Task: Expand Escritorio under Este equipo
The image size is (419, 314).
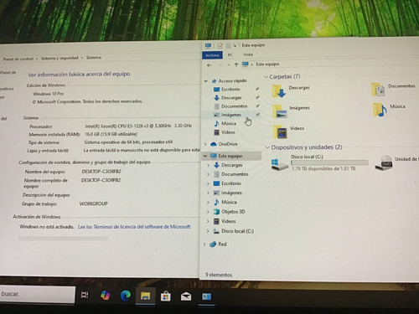Action: (x=208, y=183)
